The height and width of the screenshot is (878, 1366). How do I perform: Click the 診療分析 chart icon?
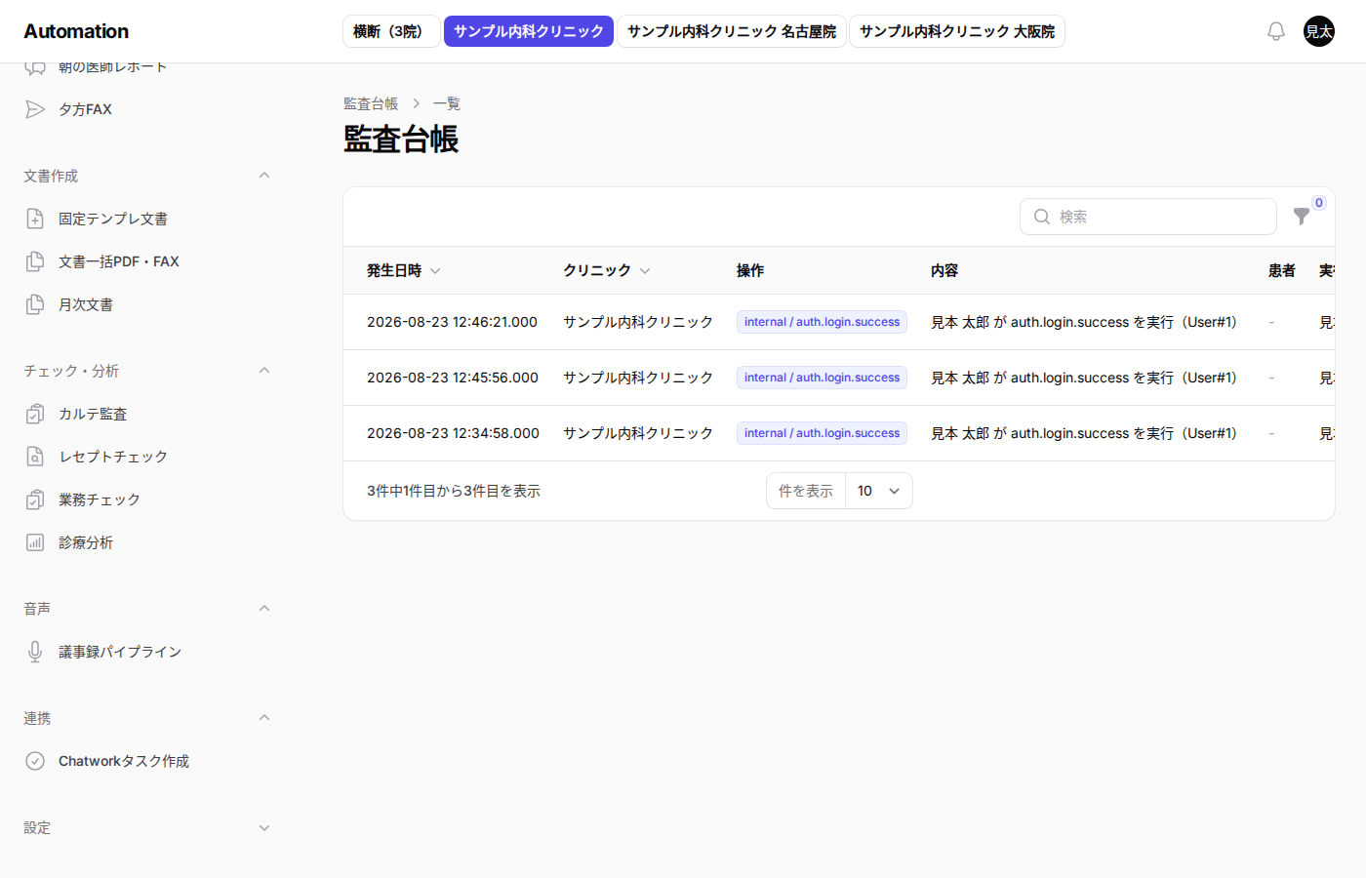pos(35,542)
